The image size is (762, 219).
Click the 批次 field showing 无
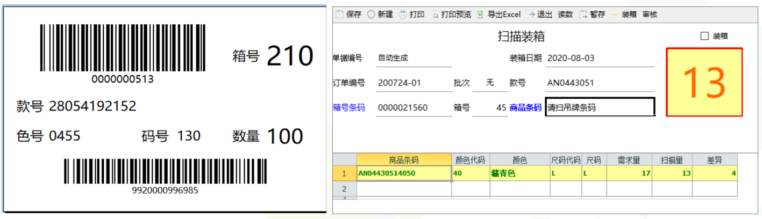(x=490, y=83)
